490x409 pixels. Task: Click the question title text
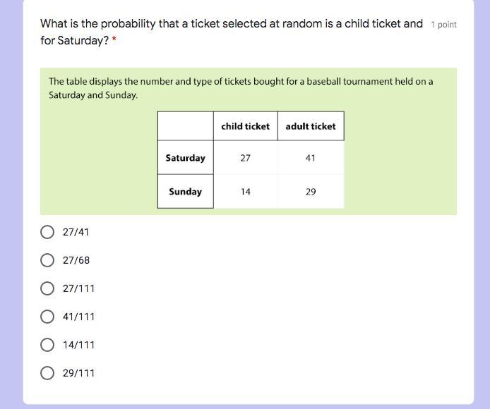(x=232, y=32)
